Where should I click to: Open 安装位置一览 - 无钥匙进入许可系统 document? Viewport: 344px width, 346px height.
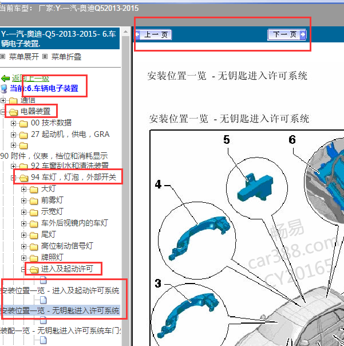tap(60, 310)
